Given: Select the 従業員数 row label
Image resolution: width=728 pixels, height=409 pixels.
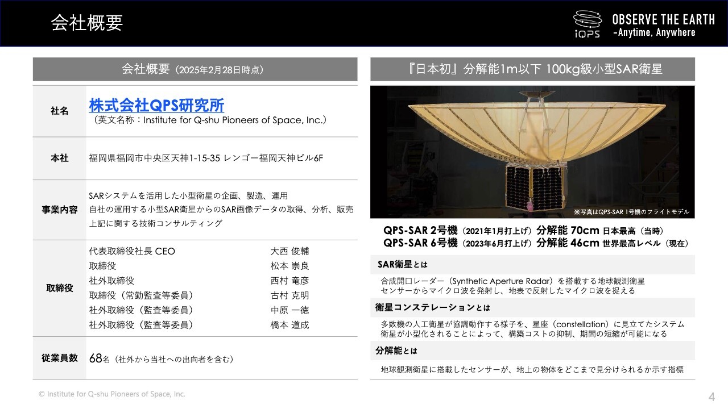Looking at the screenshot, I should pos(60,358).
